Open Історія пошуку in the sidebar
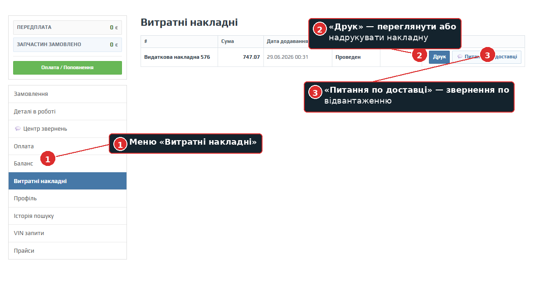The width and height of the screenshot is (540, 283). (x=68, y=216)
